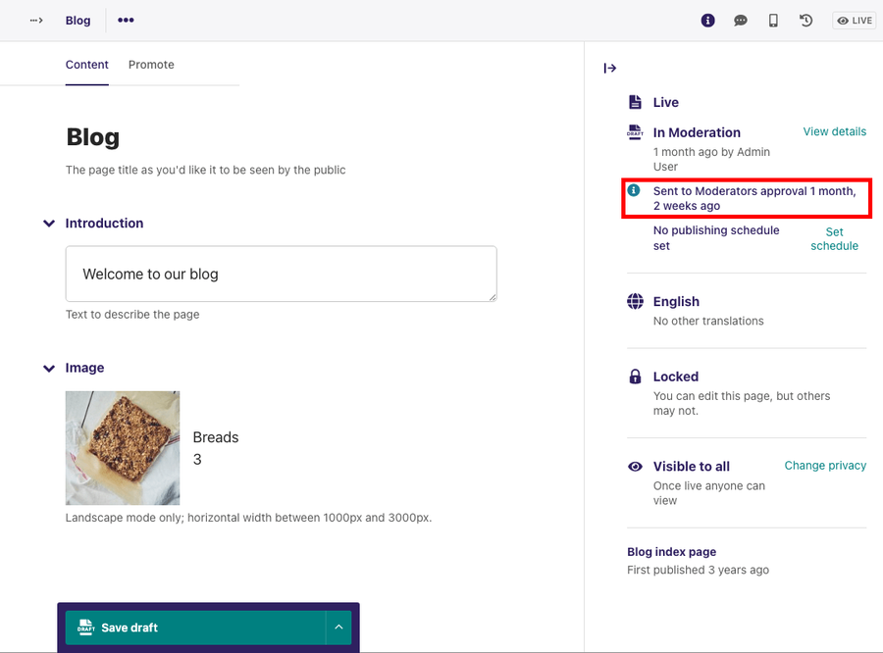The width and height of the screenshot is (883, 653).
Task: Expand more actions next to Save draft
Action: click(x=338, y=628)
